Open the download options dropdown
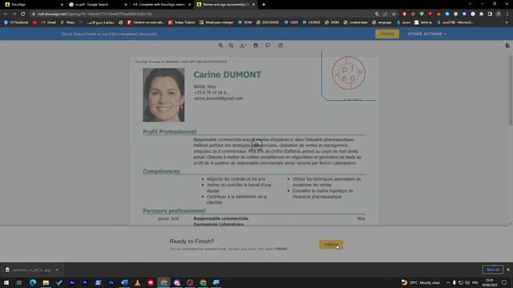 (243, 46)
